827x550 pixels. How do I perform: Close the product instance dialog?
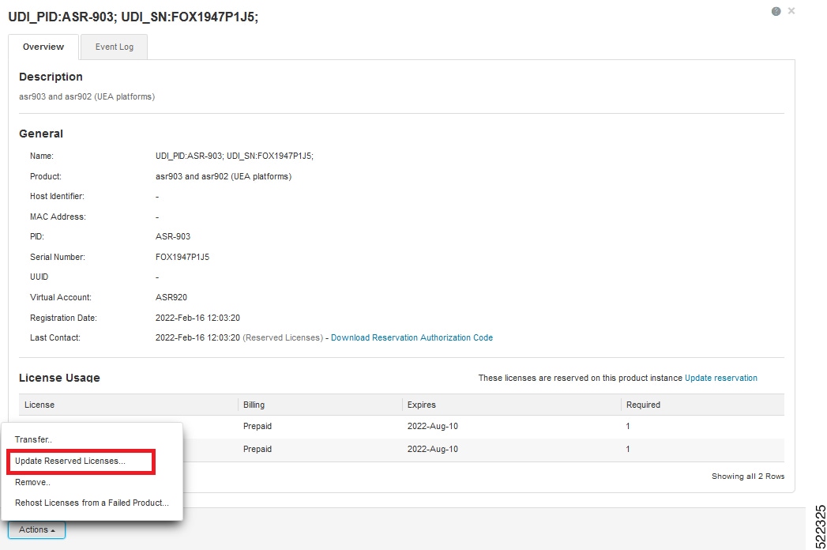click(x=791, y=10)
